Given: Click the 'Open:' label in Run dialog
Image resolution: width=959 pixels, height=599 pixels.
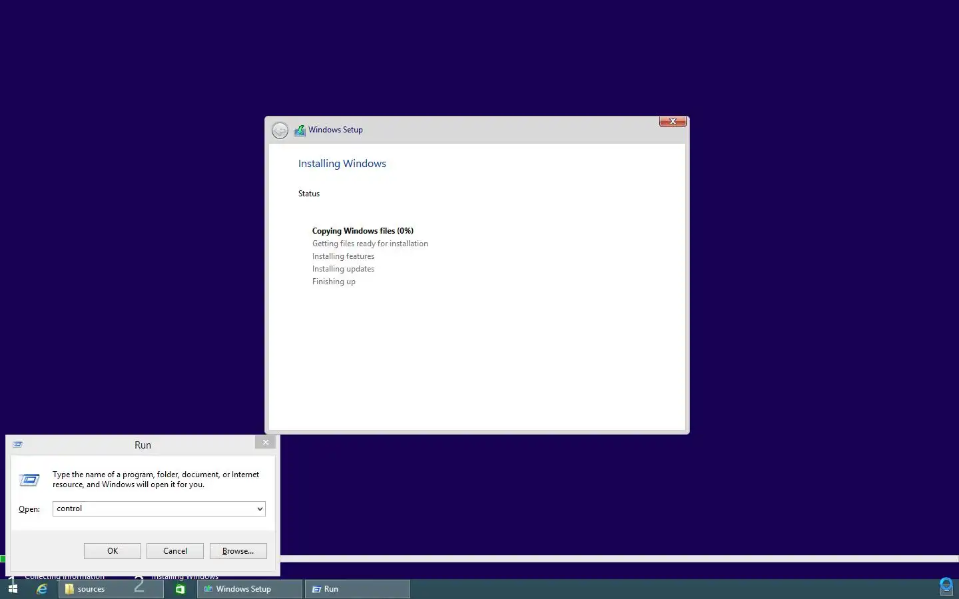Looking at the screenshot, I should tap(29, 509).
